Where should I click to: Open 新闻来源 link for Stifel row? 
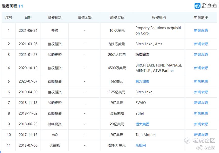[x=201, y=113]
